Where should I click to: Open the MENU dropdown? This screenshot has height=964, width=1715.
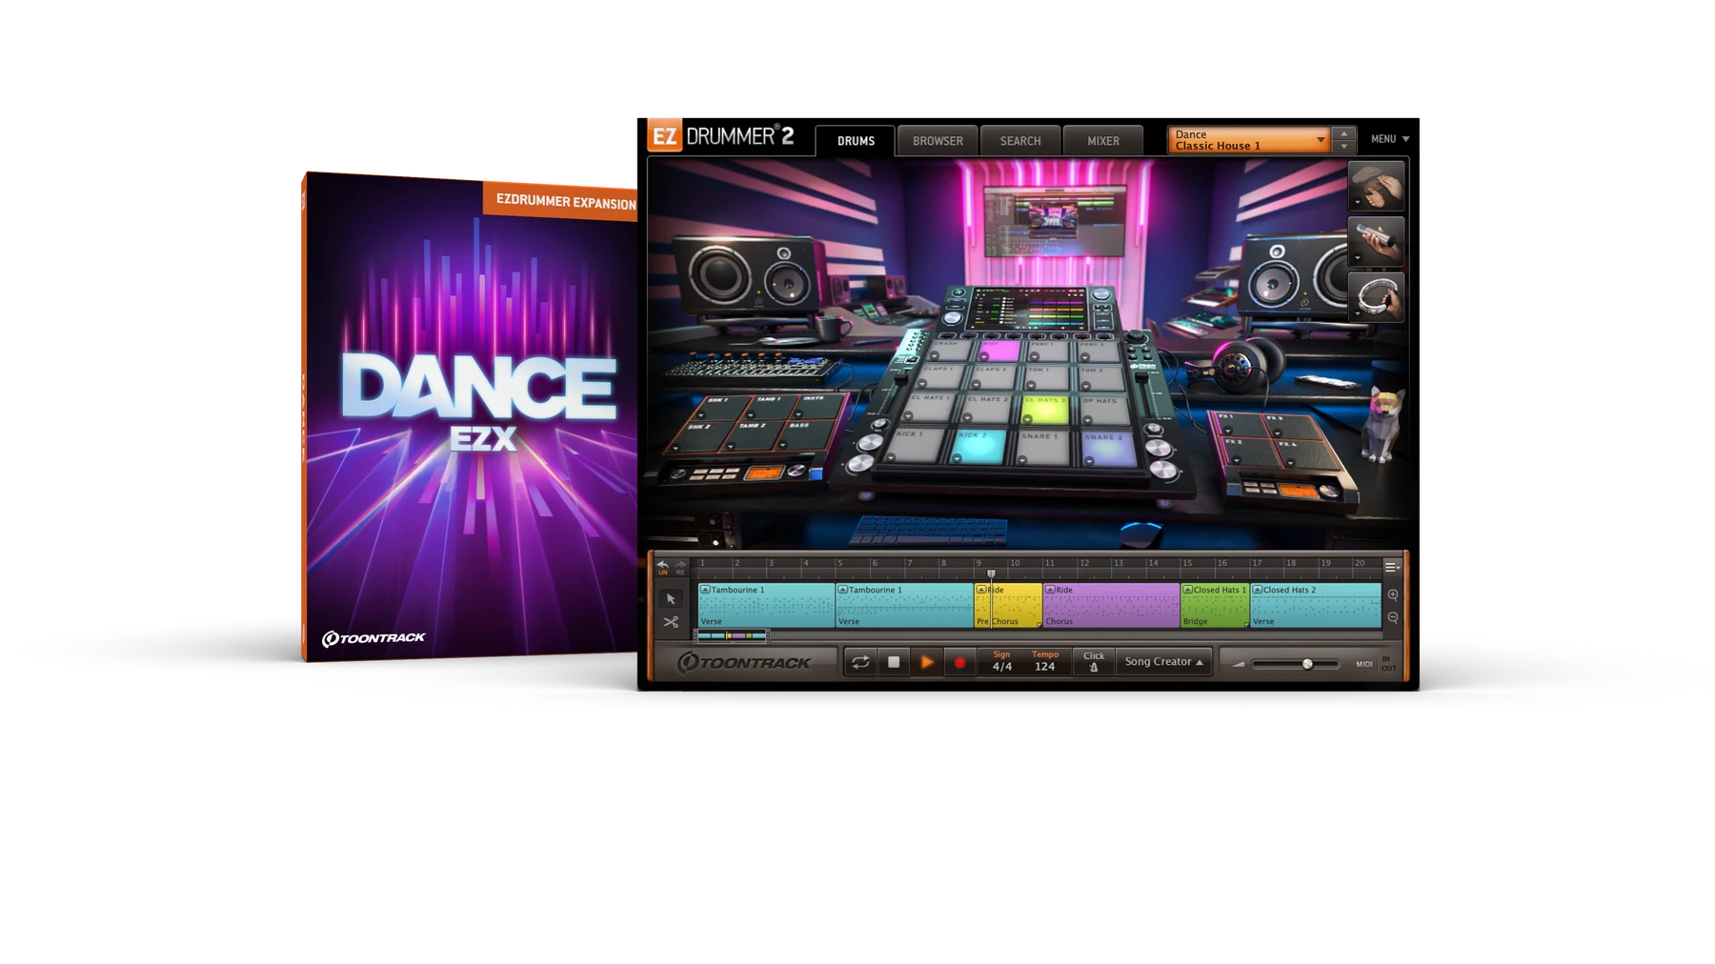1389,139
